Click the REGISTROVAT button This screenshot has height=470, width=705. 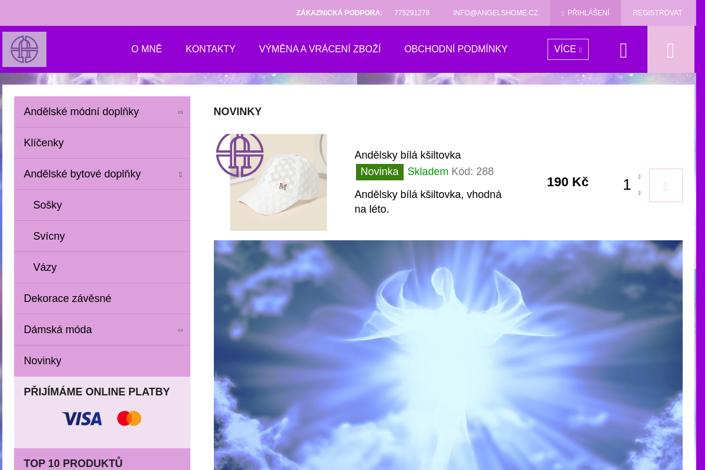(657, 12)
